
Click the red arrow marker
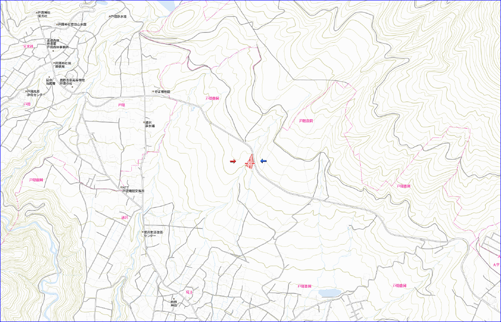tap(232, 161)
